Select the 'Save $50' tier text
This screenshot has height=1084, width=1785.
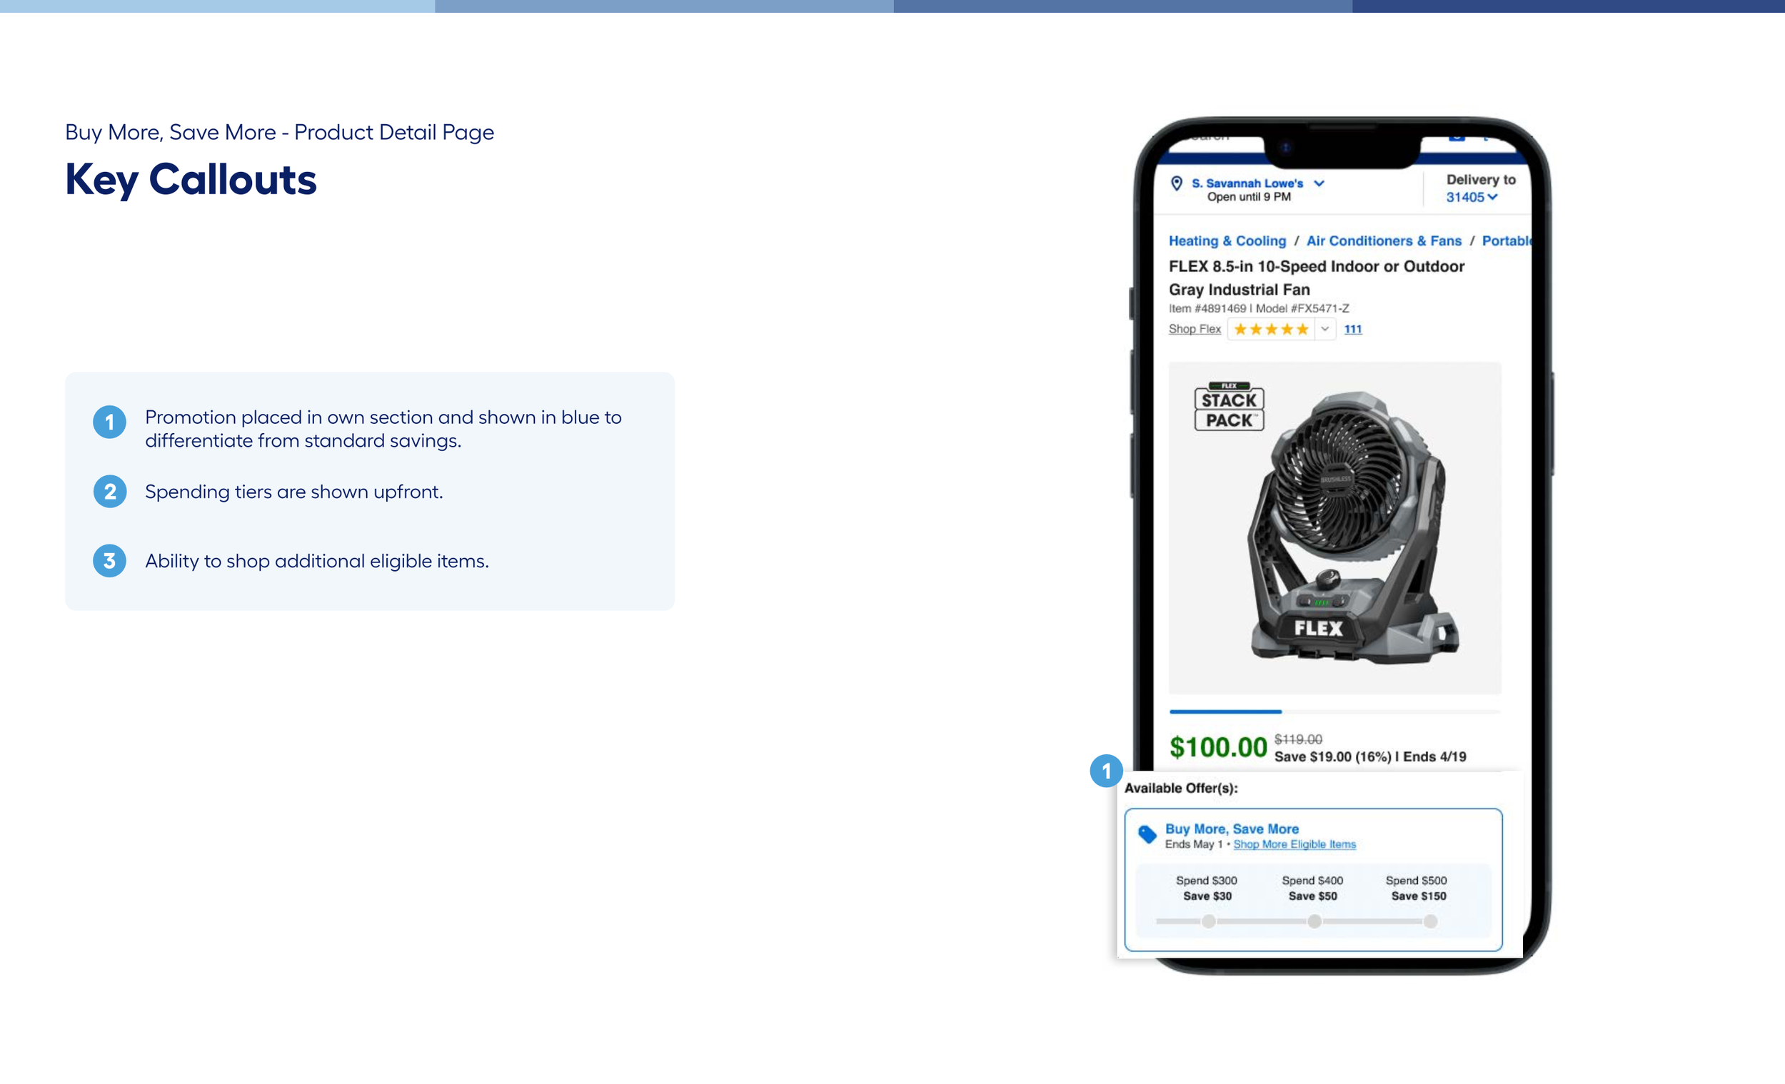tap(1312, 896)
